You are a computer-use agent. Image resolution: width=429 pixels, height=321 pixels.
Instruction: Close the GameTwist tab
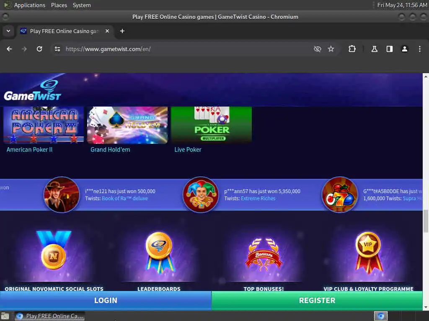(x=107, y=31)
